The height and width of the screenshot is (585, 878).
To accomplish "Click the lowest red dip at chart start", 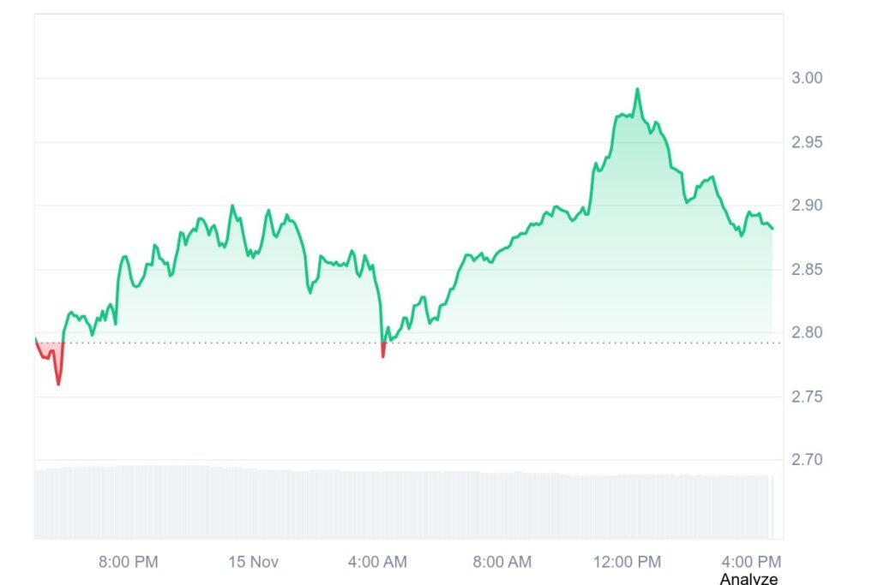I will [58, 384].
